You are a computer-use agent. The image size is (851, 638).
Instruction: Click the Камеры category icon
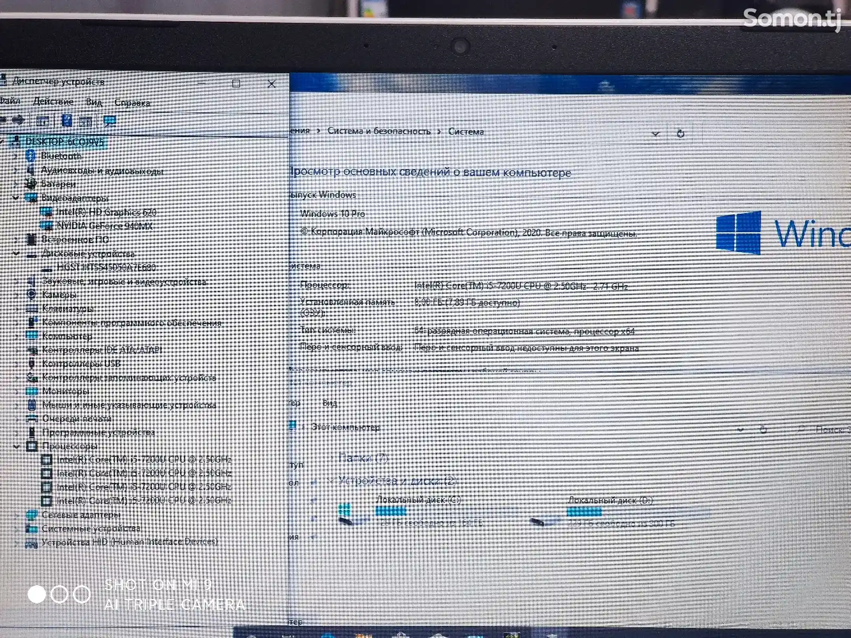31,295
